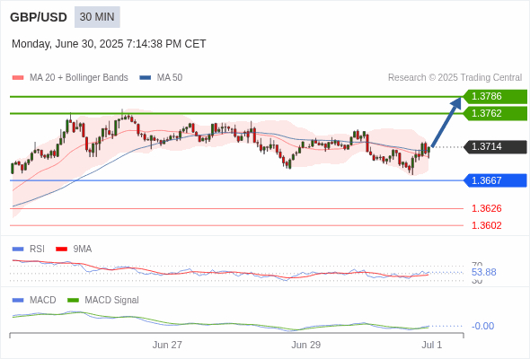Click the 1.3626 red support value
The image size is (530, 359).
coord(486,208)
